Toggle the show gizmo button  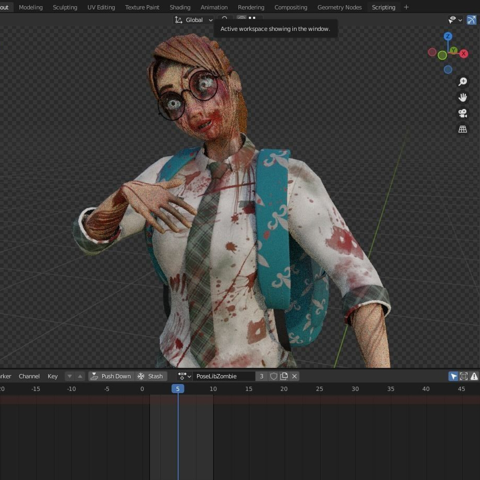(471, 20)
